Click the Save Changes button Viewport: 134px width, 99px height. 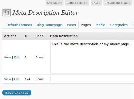point(17,93)
